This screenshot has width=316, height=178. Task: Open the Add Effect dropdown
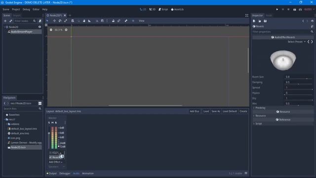pos(56,162)
